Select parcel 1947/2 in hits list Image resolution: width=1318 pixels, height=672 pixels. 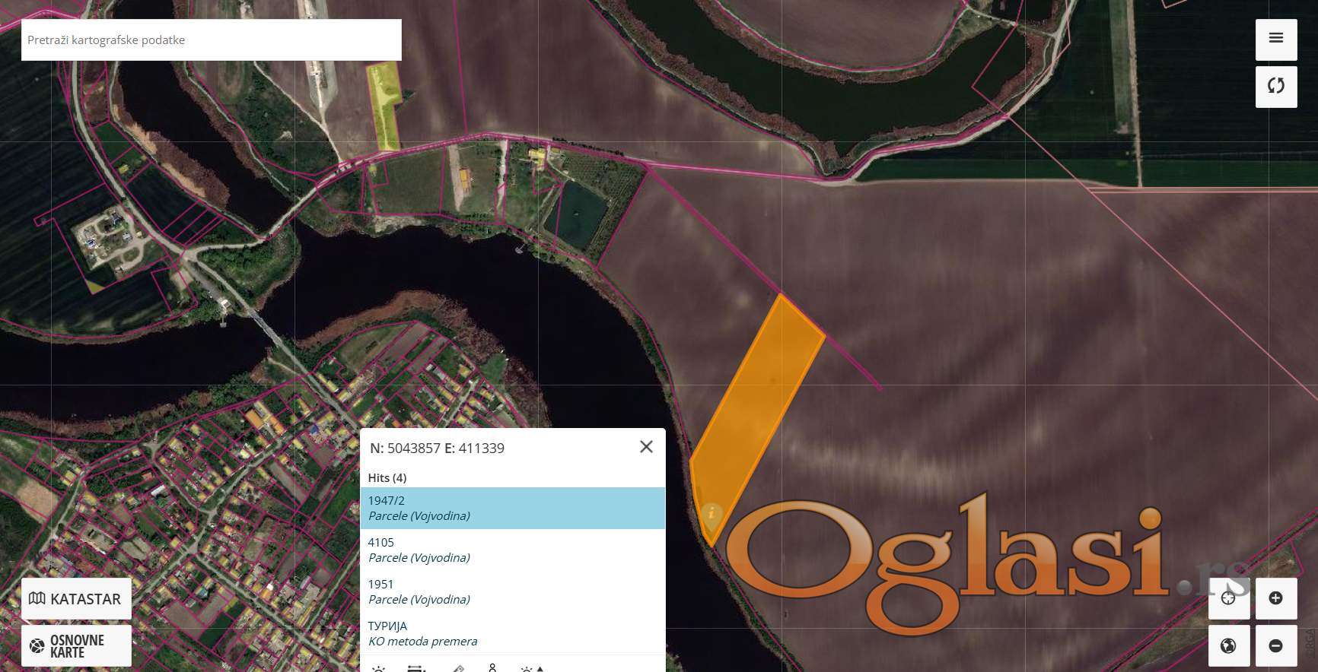pyautogui.click(x=512, y=508)
